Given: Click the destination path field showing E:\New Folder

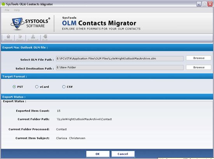Looking at the screenshot, I should point(120,67).
